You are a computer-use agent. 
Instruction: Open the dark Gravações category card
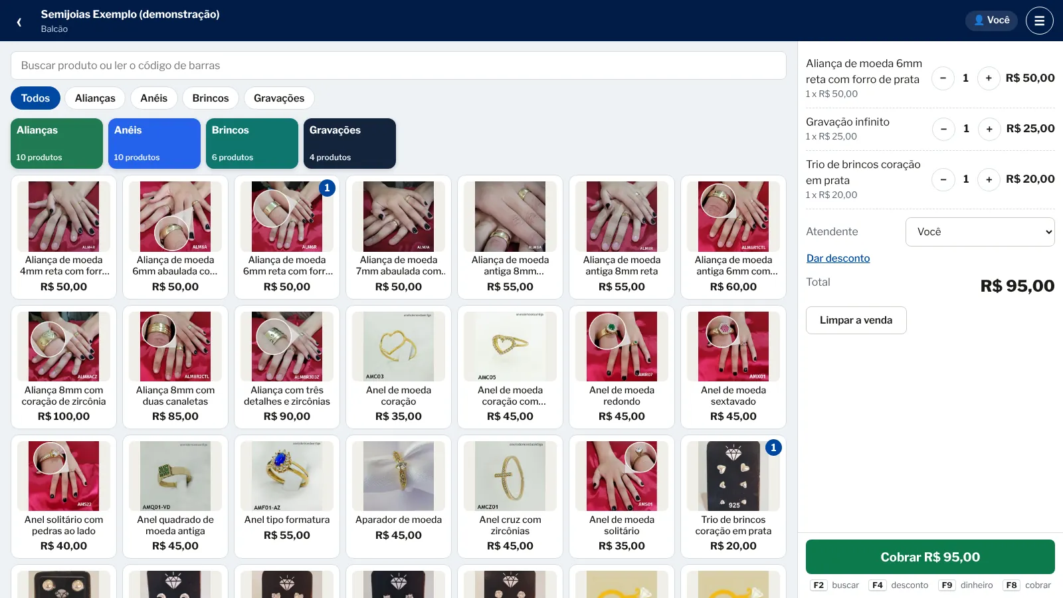point(349,144)
